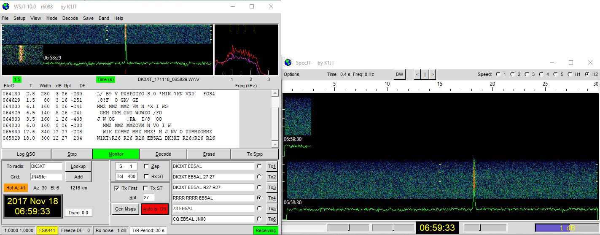
Task: Select the Tx3 message radio button
Action: (x=259, y=187)
